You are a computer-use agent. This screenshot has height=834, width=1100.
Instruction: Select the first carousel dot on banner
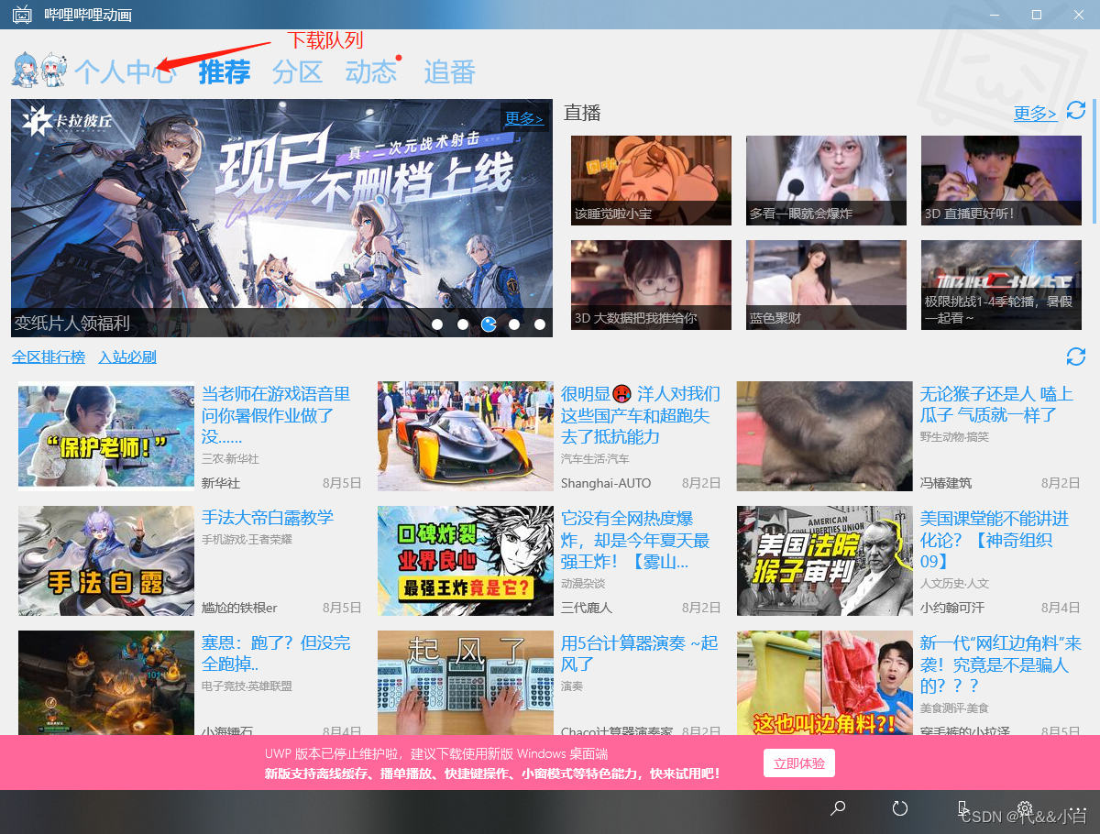(x=437, y=324)
